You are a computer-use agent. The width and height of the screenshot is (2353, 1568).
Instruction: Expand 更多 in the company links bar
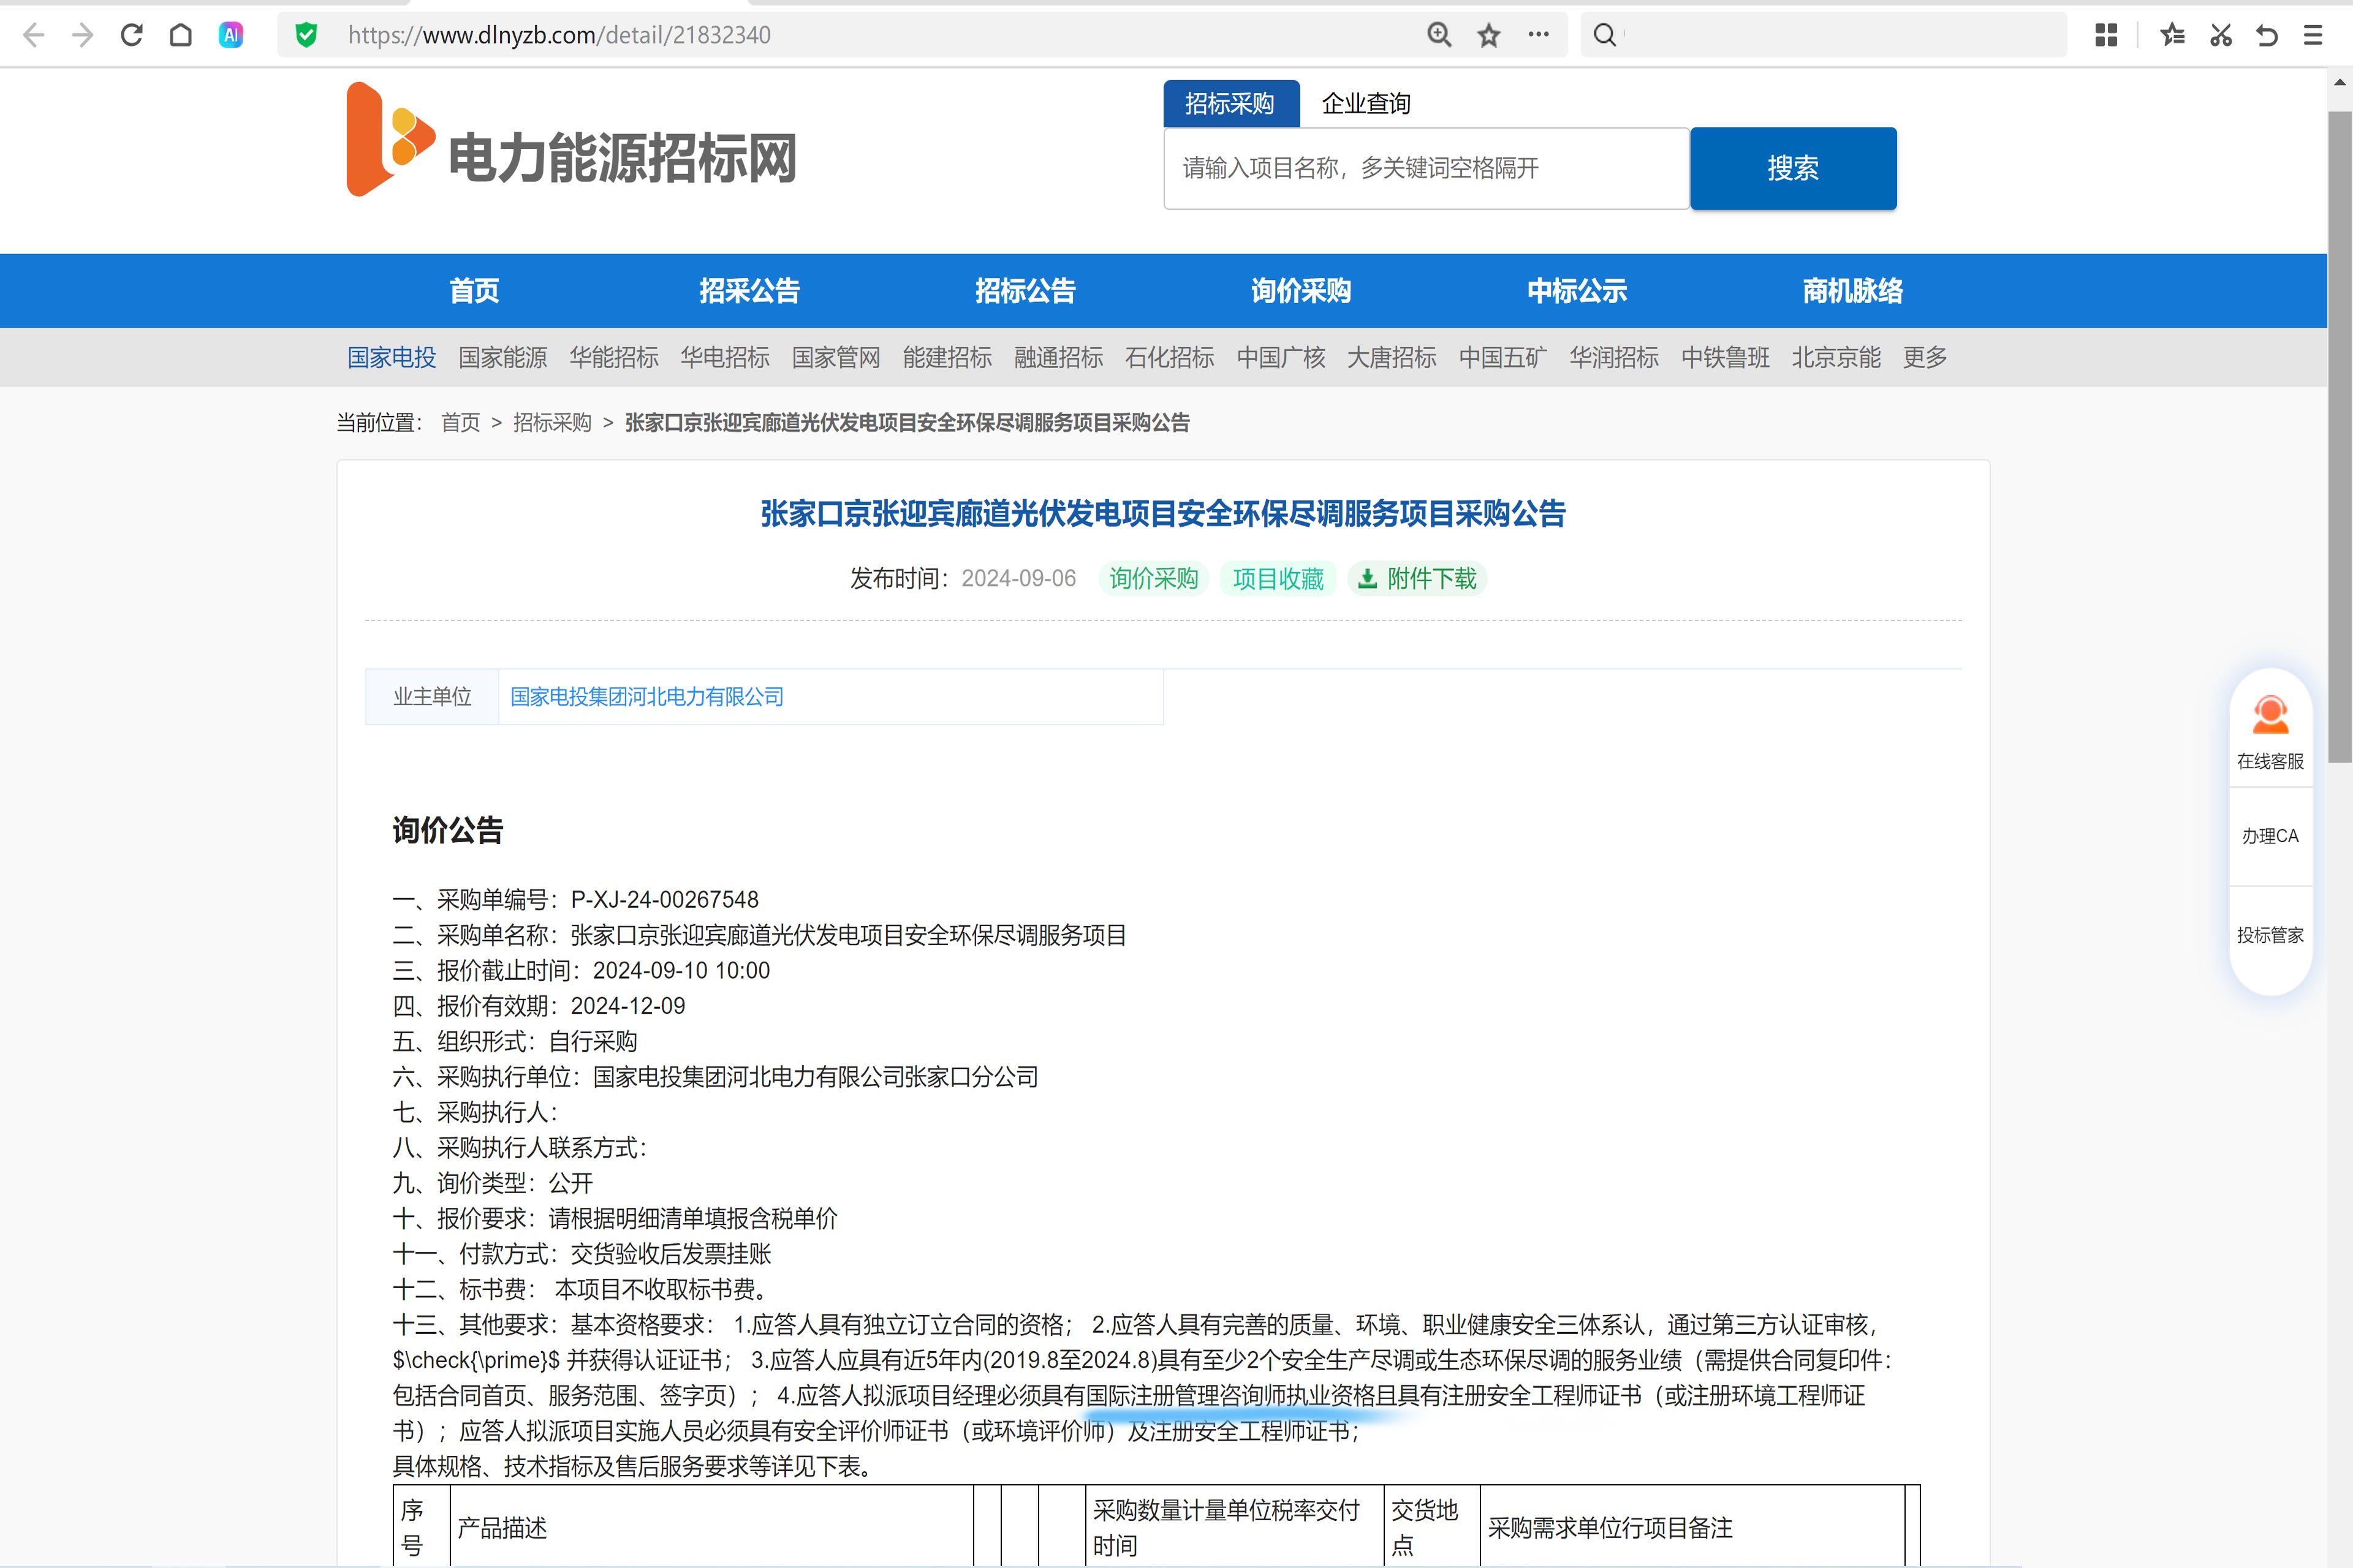(x=1925, y=357)
